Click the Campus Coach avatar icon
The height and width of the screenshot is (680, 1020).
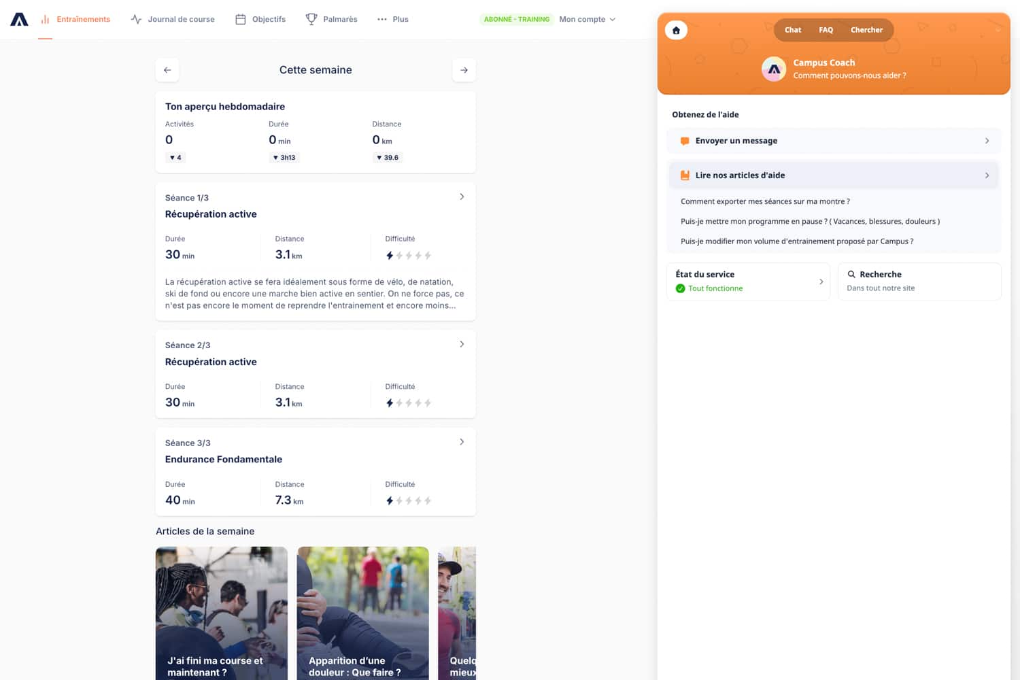coord(774,69)
